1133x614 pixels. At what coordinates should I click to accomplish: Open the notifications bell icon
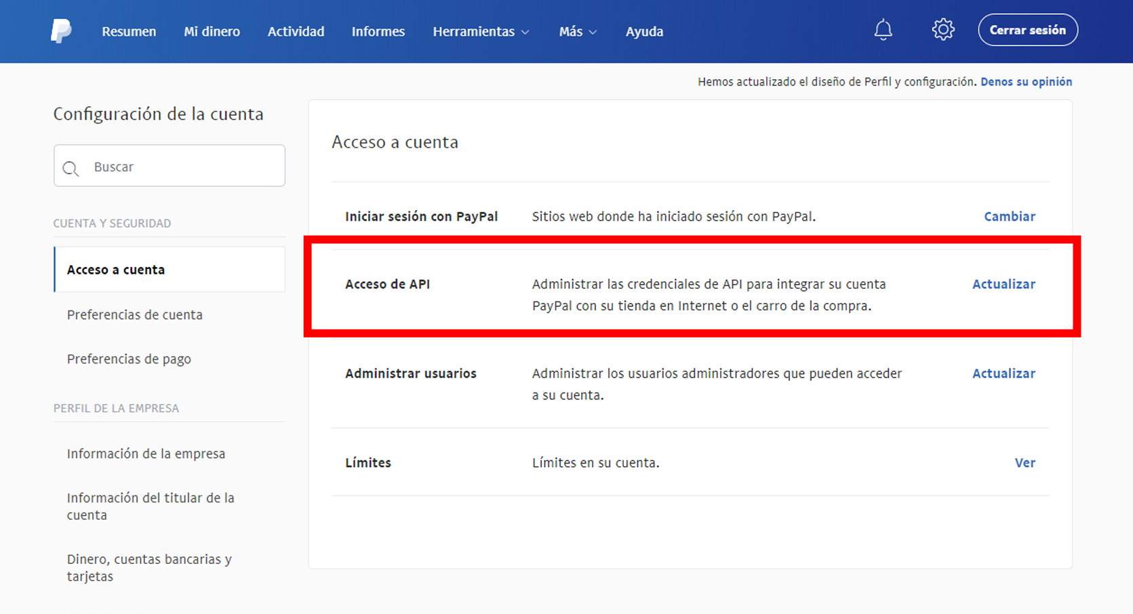(883, 30)
